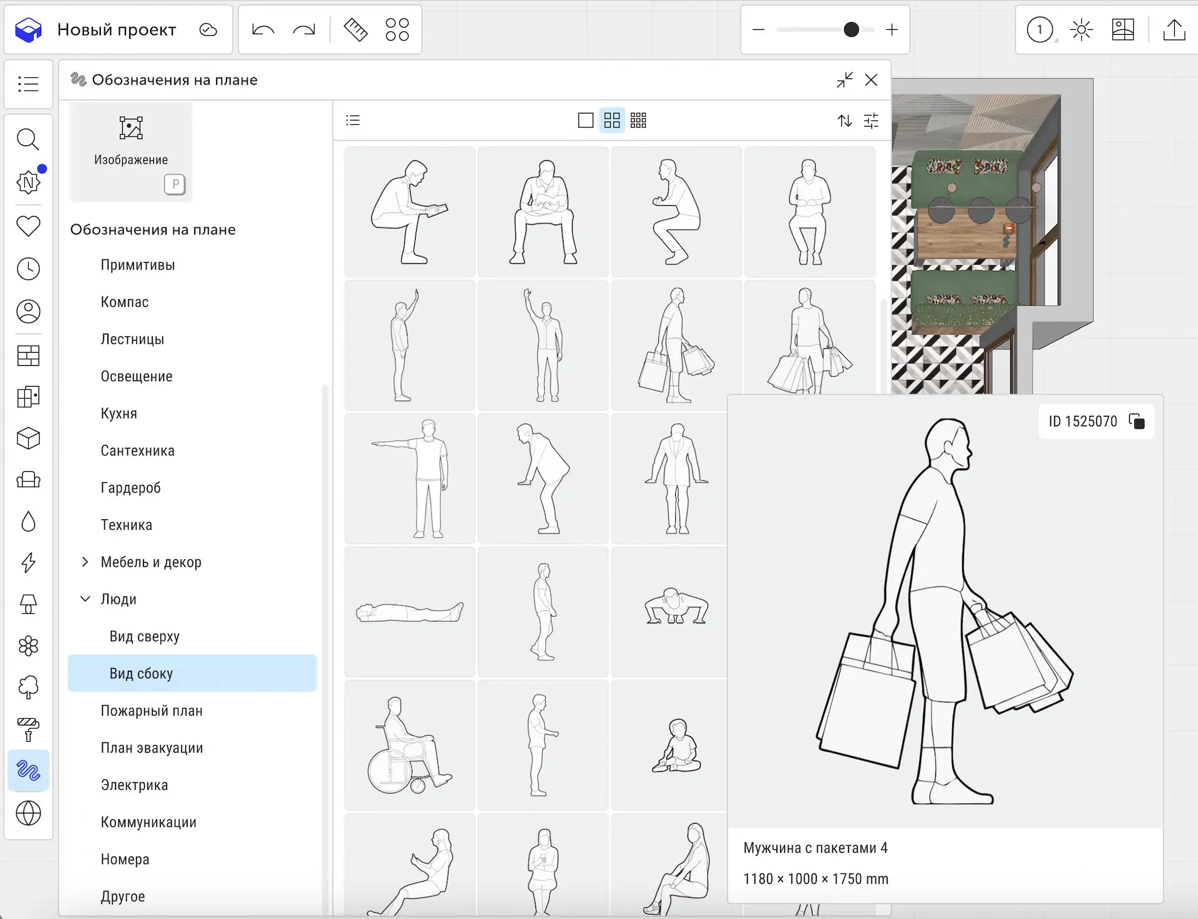Zoom out with the minus button
This screenshot has width=1198, height=919.
tap(758, 29)
